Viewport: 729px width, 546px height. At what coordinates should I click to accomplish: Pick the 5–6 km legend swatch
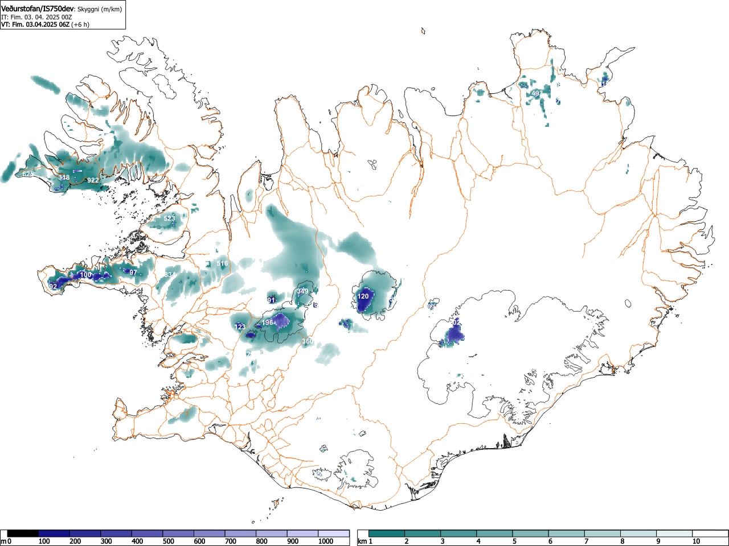(x=530, y=533)
